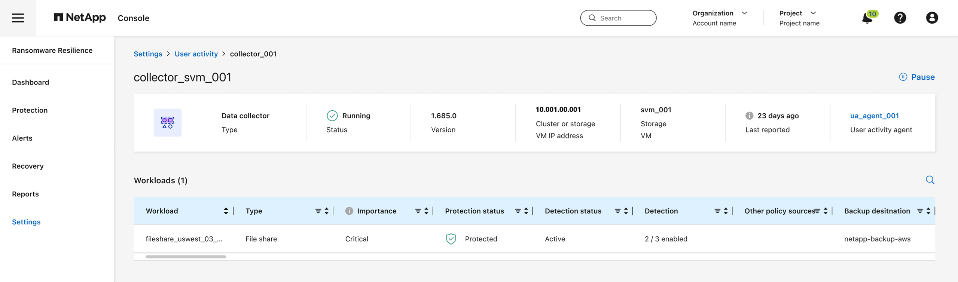Click the Type column filter icon
Viewport: 958px width, 282px height.
(x=318, y=211)
